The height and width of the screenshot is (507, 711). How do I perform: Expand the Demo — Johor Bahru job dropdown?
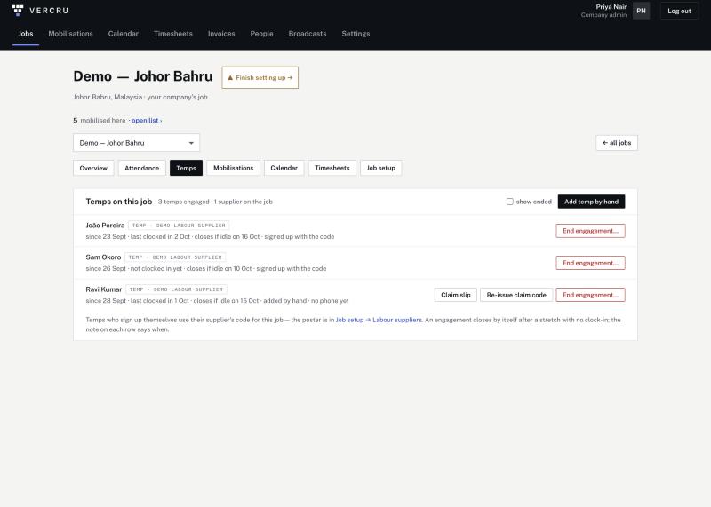(136, 143)
